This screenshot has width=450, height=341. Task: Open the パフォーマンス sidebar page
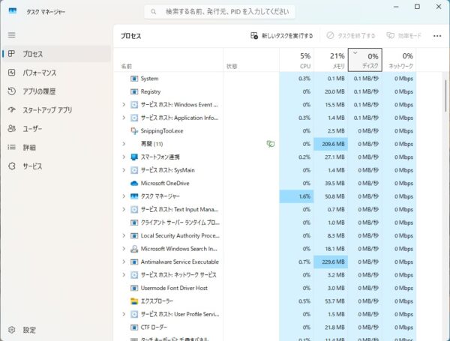[56, 73]
